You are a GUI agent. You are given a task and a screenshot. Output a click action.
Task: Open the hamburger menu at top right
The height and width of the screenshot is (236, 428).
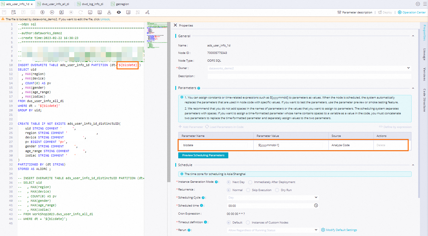pyautogui.click(x=425, y=4)
